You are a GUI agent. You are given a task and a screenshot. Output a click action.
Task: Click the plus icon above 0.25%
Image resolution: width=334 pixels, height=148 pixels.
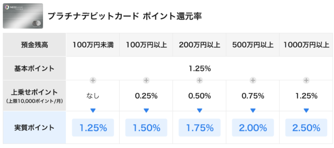click(146, 81)
